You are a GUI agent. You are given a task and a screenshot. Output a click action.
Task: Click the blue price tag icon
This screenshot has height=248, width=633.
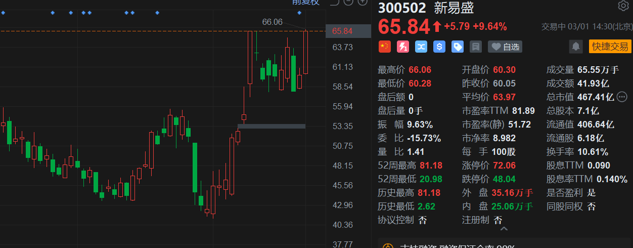(458, 47)
